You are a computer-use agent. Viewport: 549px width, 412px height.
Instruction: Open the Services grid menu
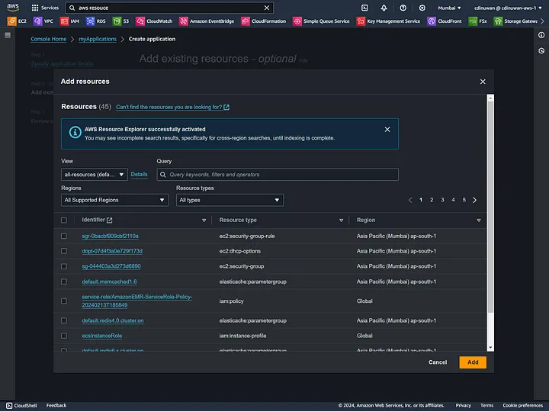(45, 8)
